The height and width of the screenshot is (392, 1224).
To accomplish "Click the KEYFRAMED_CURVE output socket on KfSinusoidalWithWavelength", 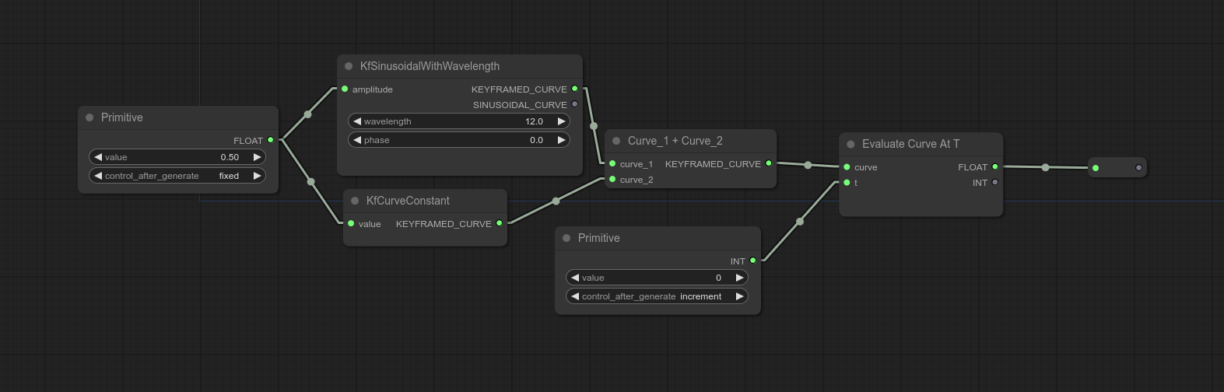I will point(575,89).
